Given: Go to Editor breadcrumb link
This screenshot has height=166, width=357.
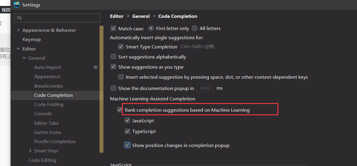Looking at the screenshot, I should pos(117,16).
